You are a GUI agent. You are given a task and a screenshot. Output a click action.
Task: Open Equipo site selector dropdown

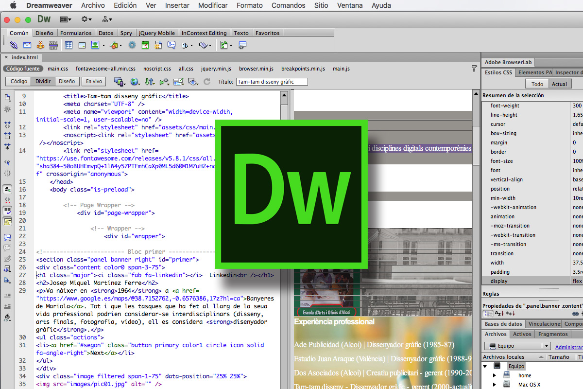(x=517, y=346)
